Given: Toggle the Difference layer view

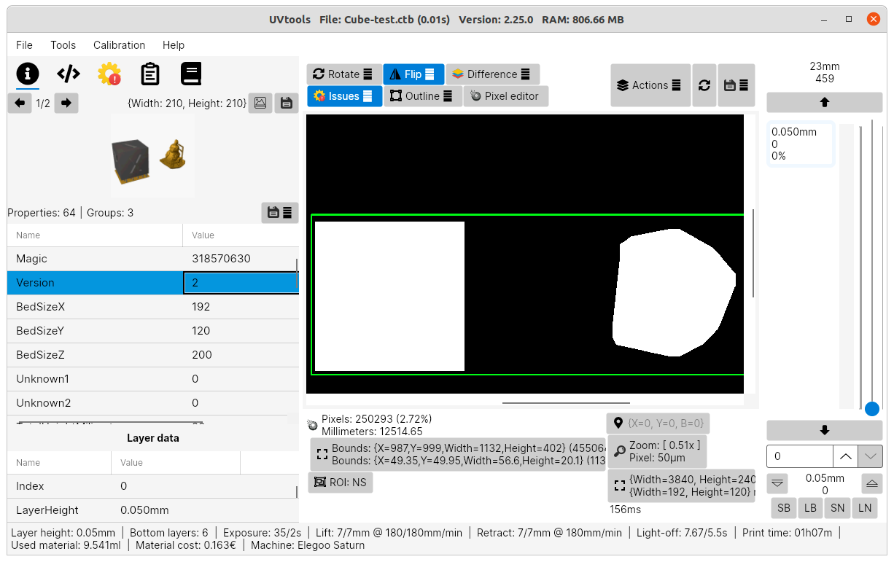Looking at the screenshot, I should [492, 74].
